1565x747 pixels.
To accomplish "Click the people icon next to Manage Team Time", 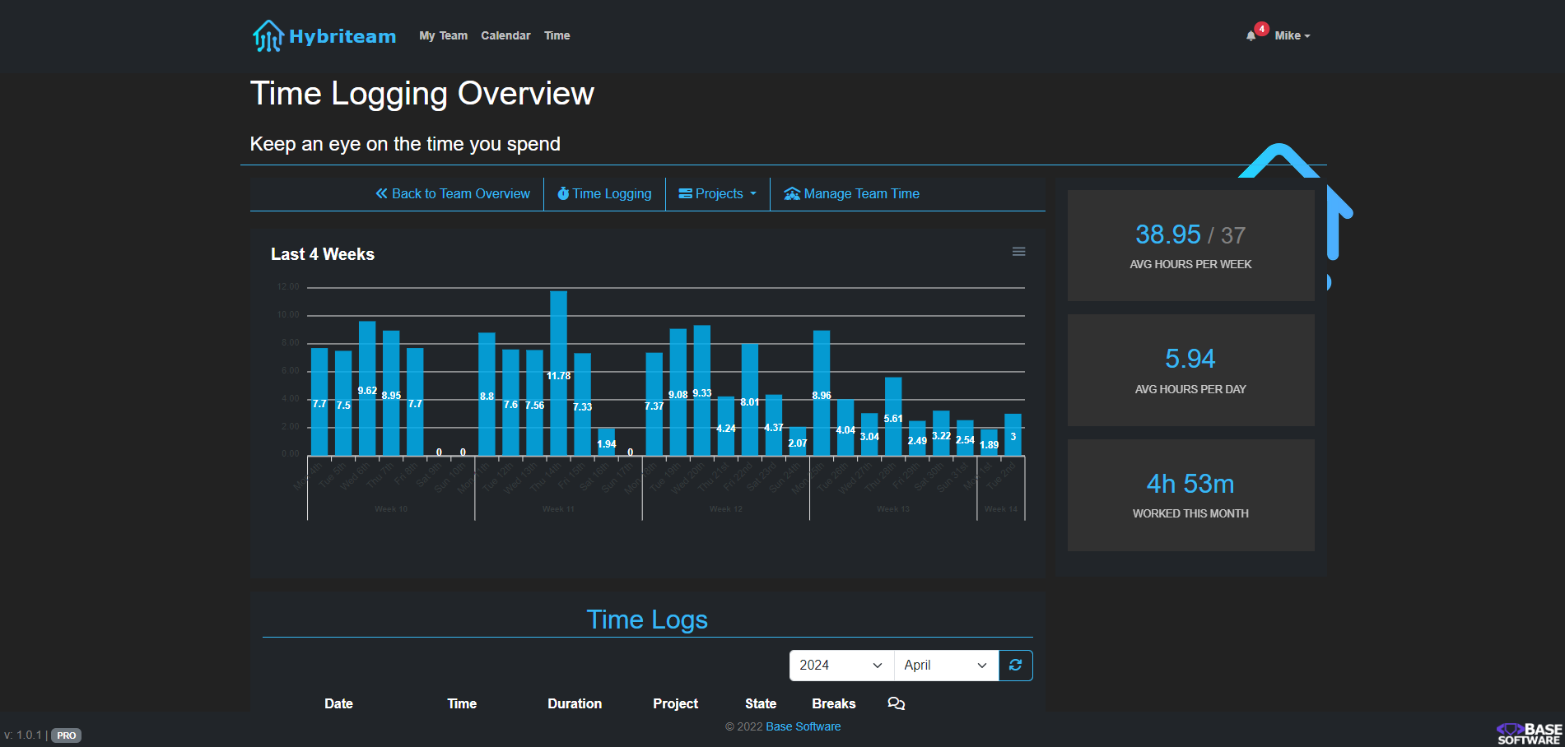I will (791, 193).
